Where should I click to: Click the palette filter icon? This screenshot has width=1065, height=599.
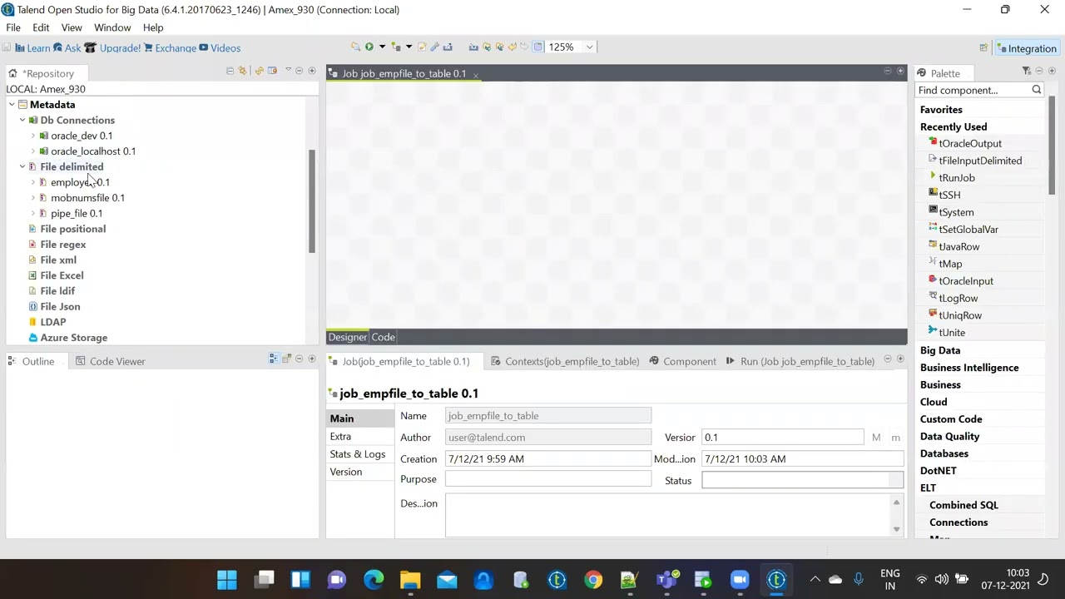1026,72
